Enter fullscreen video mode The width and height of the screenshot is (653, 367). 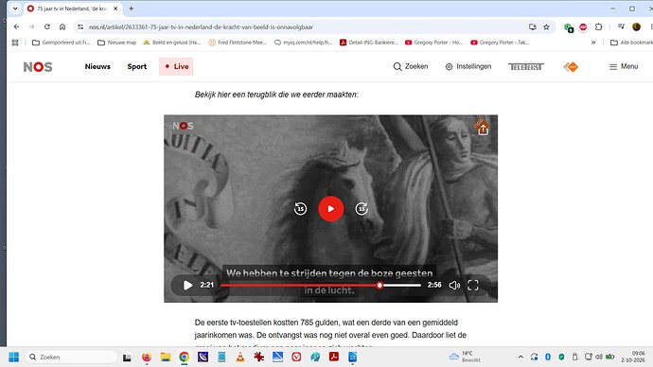click(x=472, y=285)
